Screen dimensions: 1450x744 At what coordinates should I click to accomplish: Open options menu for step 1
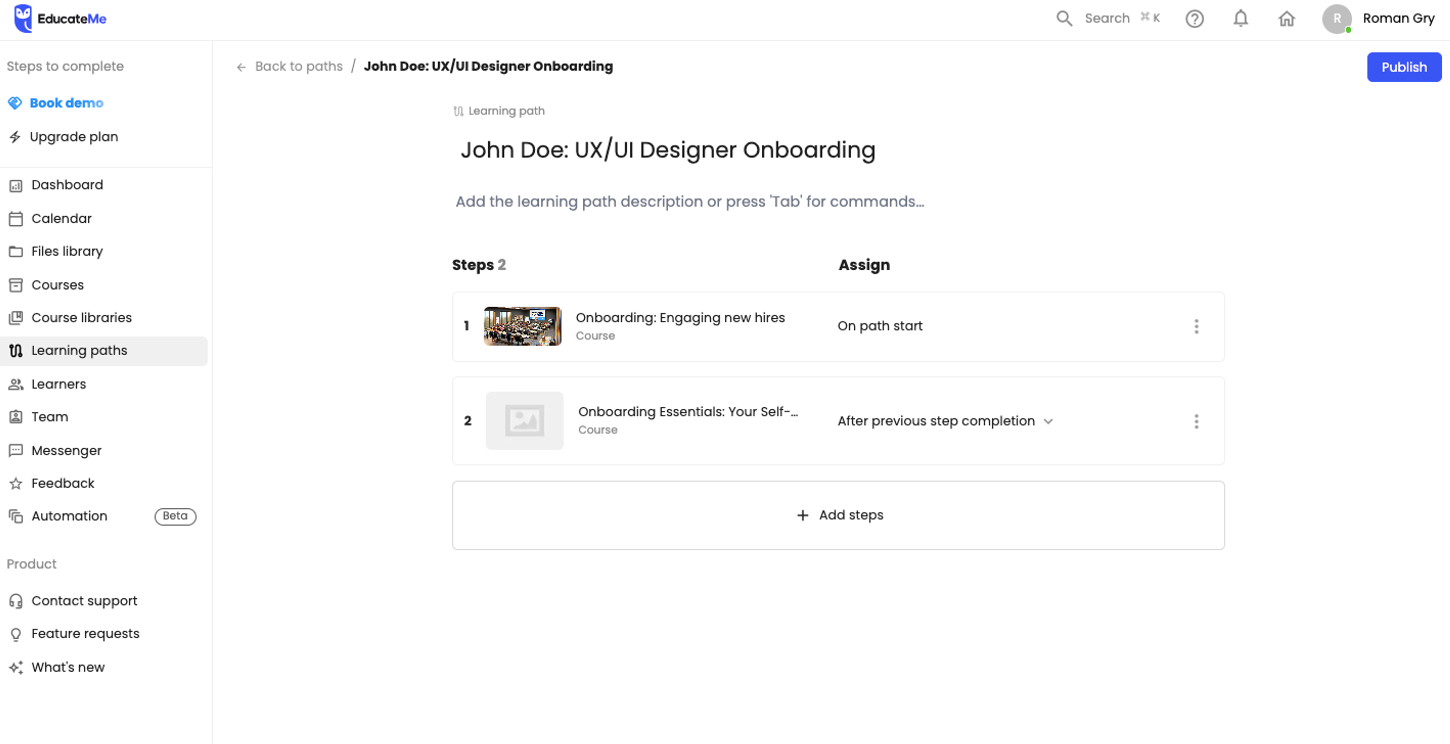[x=1197, y=327]
